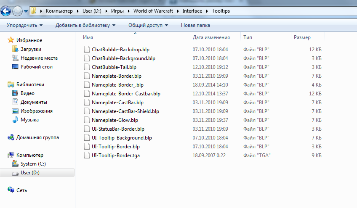The image size is (357, 208).
Task: Select Сеть in navigation pane
Action: tap(21, 190)
